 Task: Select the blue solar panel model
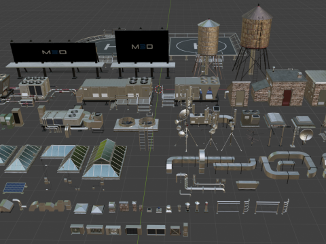point(15,188)
